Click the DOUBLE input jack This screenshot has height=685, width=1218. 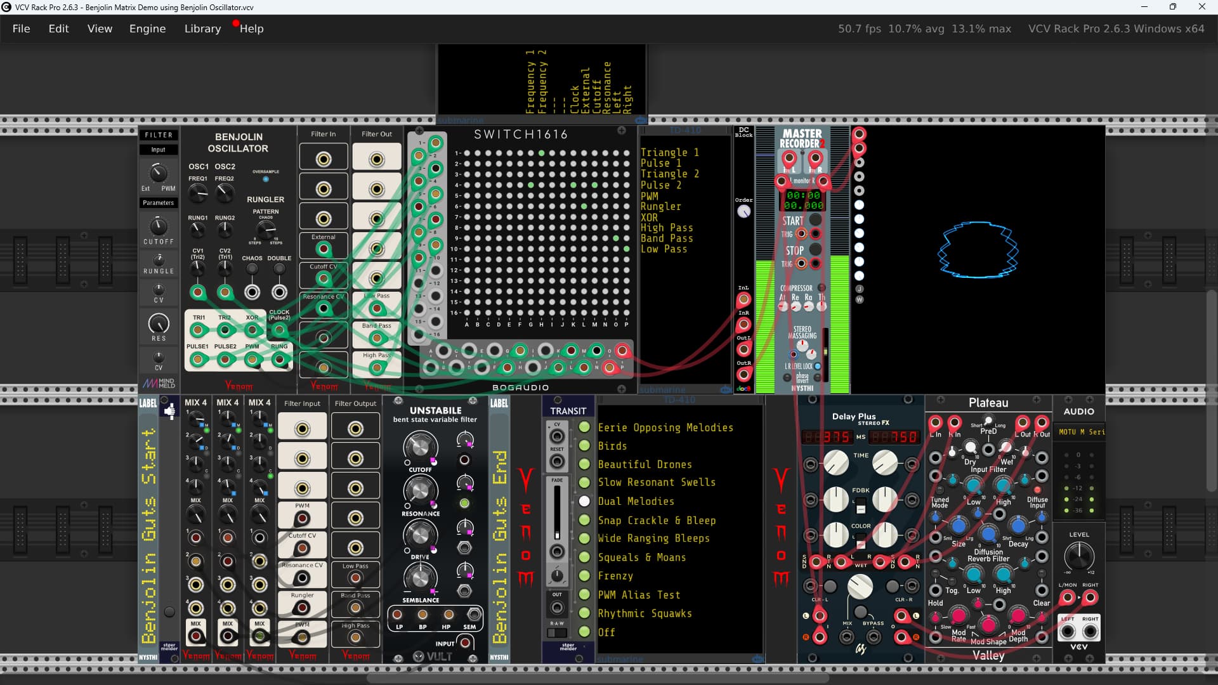tap(279, 292)
